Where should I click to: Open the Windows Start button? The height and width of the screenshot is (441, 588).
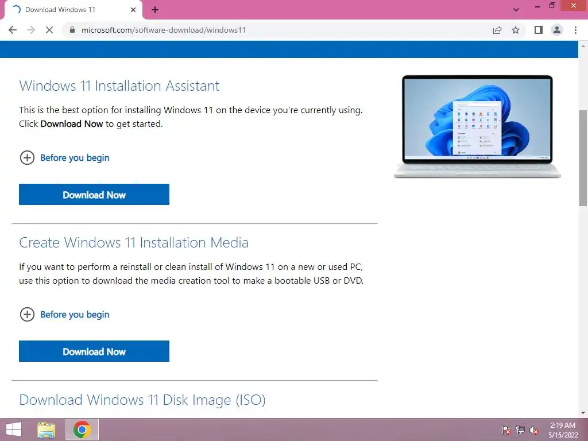pyautogui.click(x=14, y=430)
